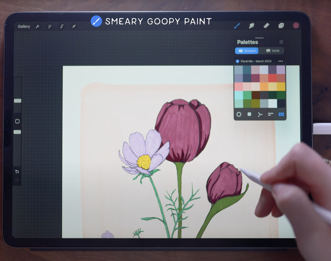
Task: Switch to the Harmony color mode
Action: 260,114
